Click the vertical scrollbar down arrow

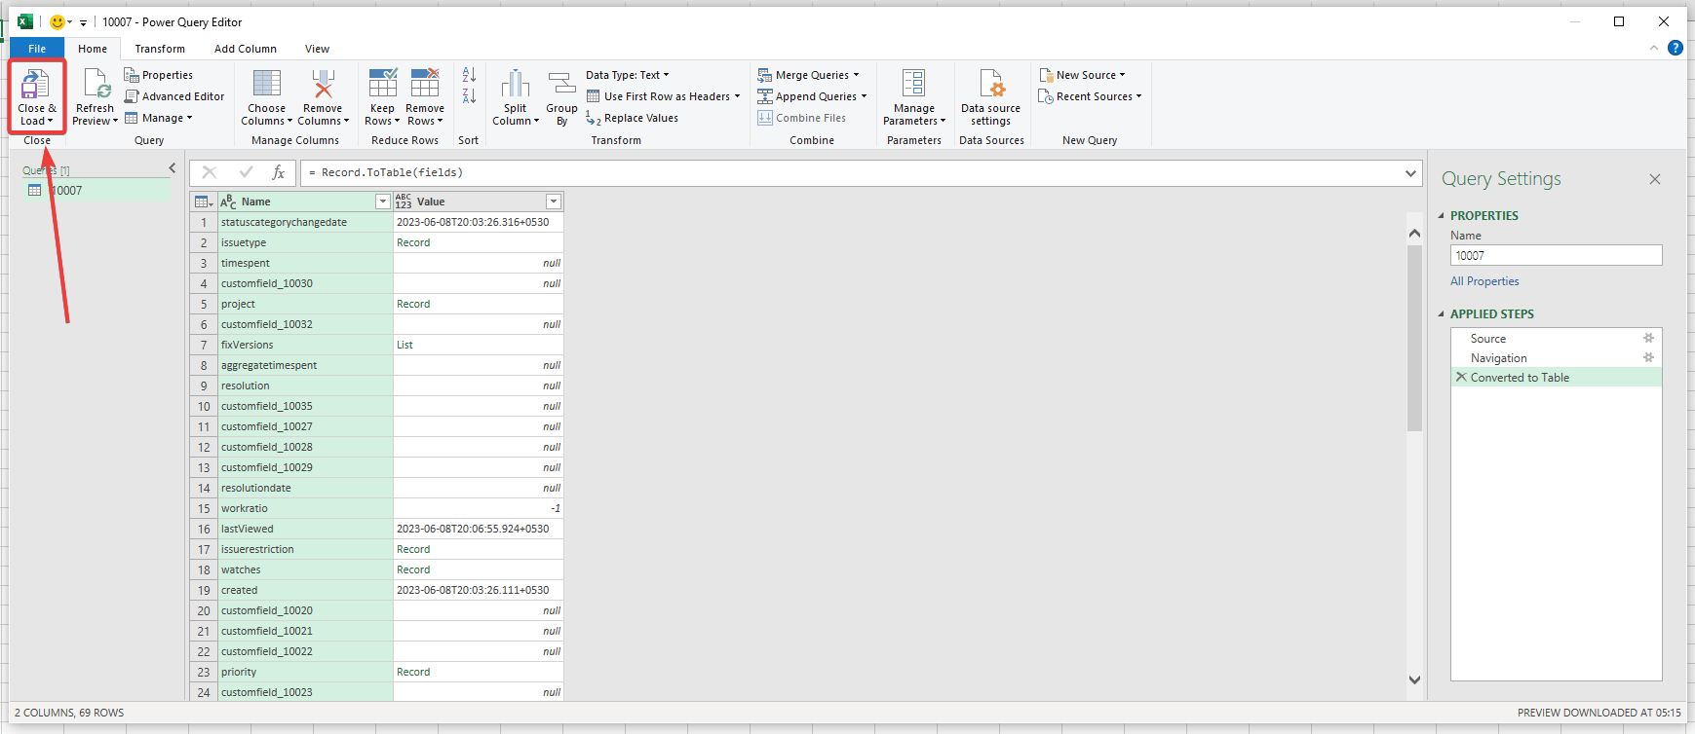(x=1414, y=679)
